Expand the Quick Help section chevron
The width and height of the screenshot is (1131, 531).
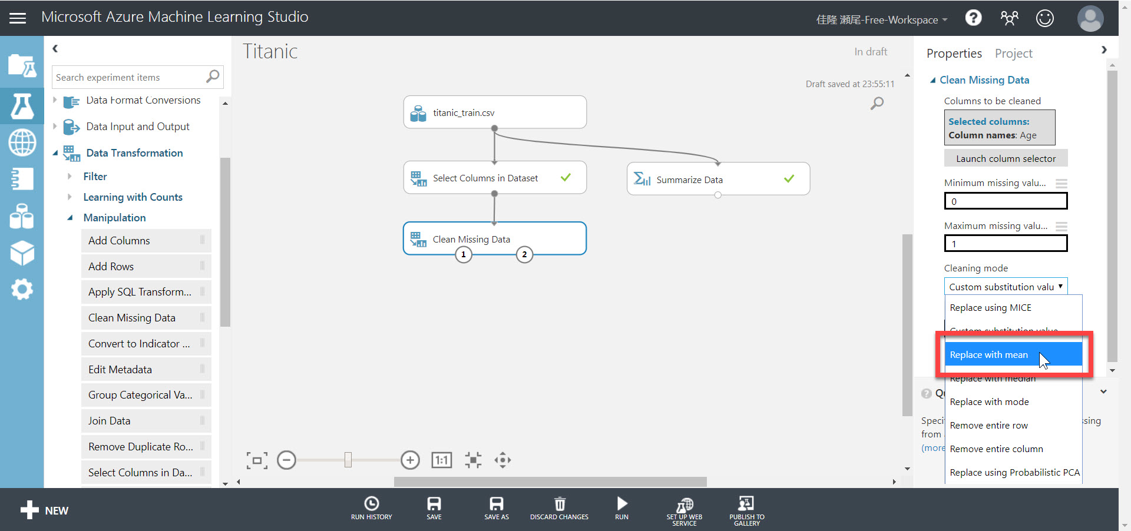pyautogui.click(x=1103, y=391)
